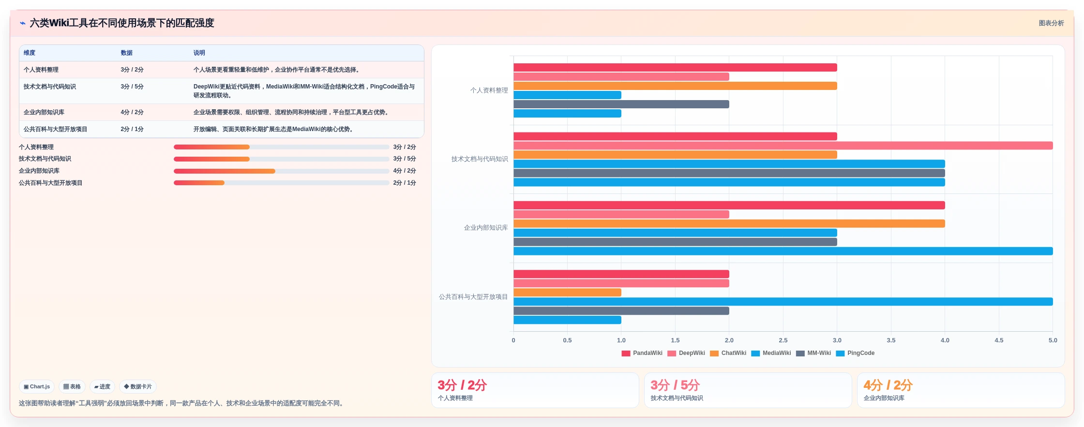Viewport: 1084px width, 427px height.
Task: Open the 3分 / 5分 技术文档与代码知识 data card
Action: [x=748, y=390]
